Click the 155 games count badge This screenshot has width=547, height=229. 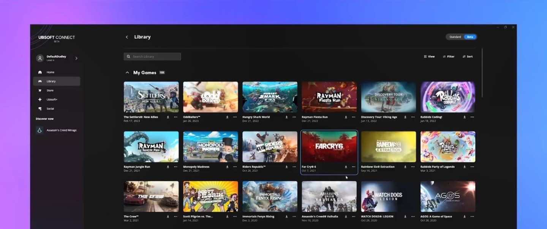162,72
